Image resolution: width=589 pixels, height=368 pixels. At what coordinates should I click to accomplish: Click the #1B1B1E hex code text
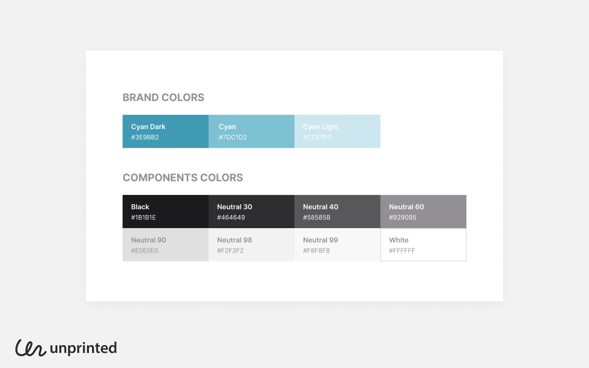coord(143,217)
